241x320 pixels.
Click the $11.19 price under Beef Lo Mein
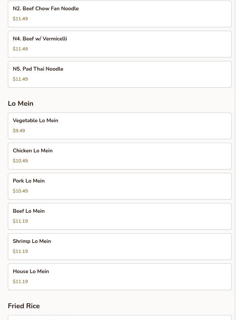tap(20, 221)
